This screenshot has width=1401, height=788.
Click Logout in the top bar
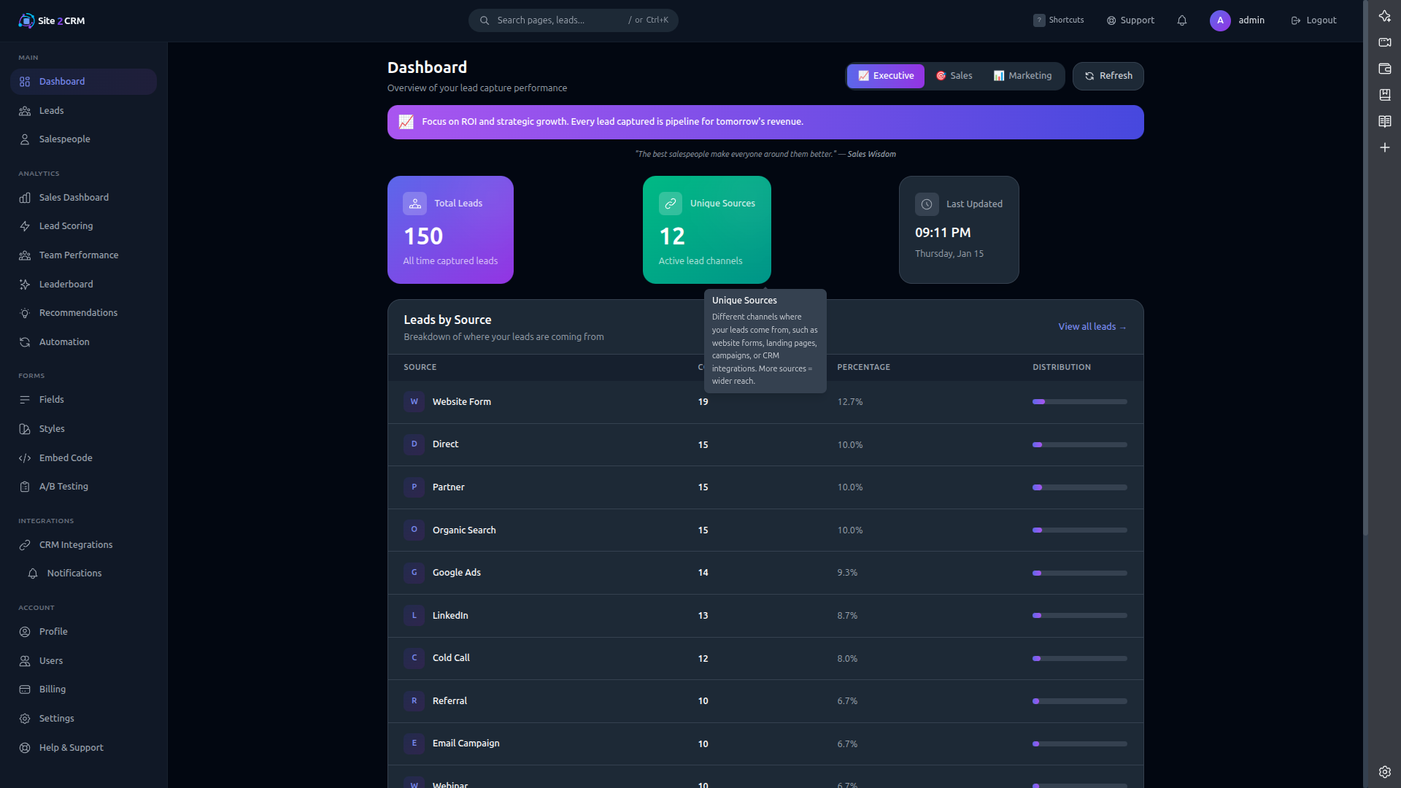coord(1313,20)
